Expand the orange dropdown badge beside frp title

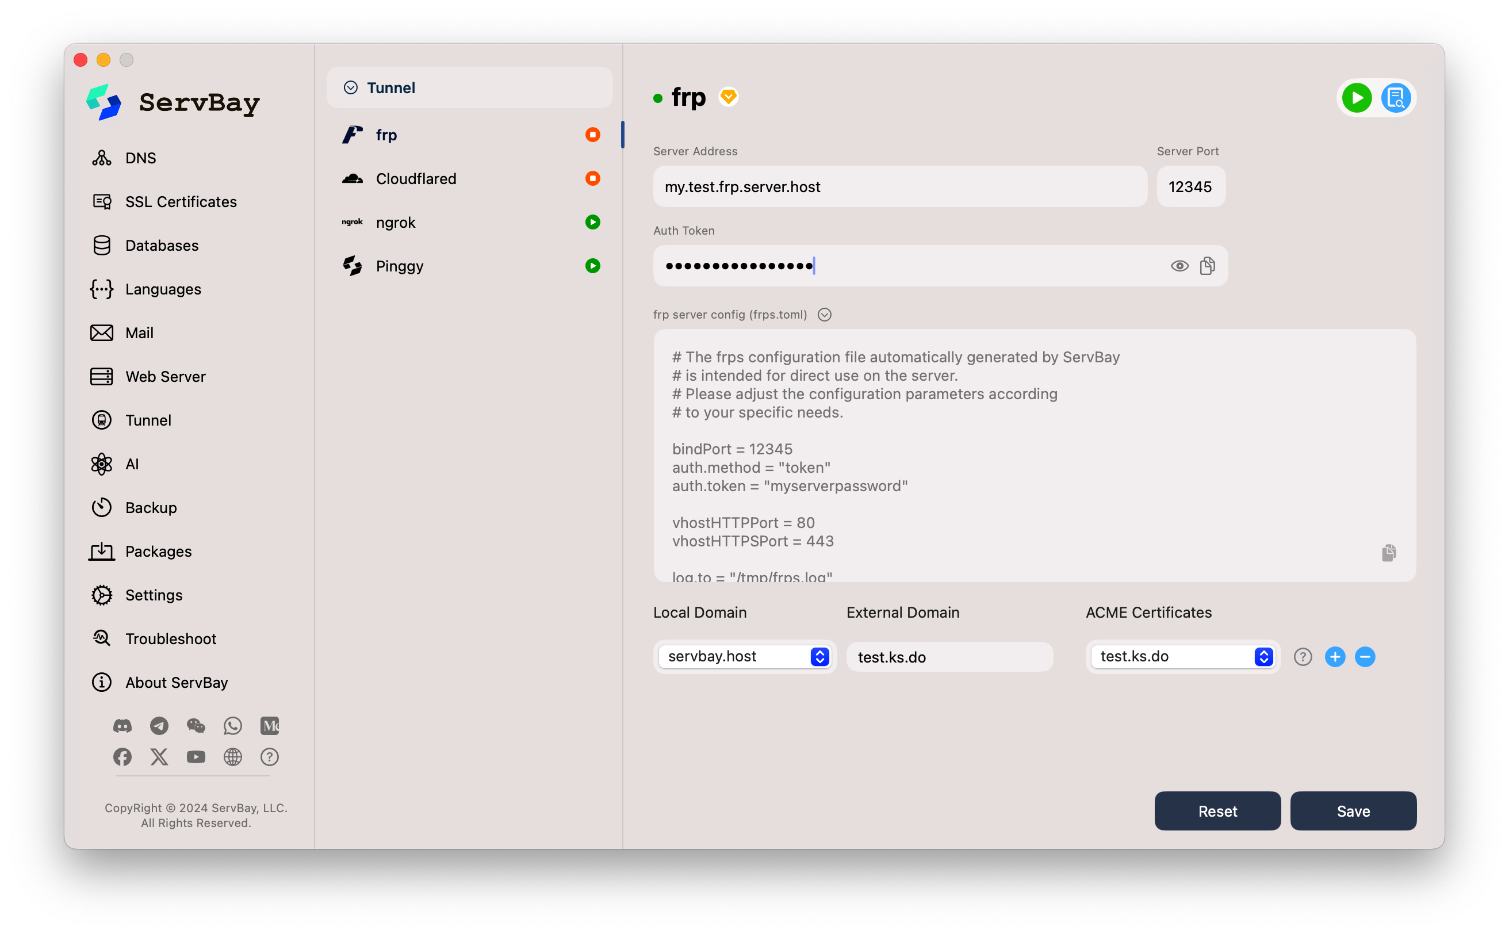click(729, 97)
